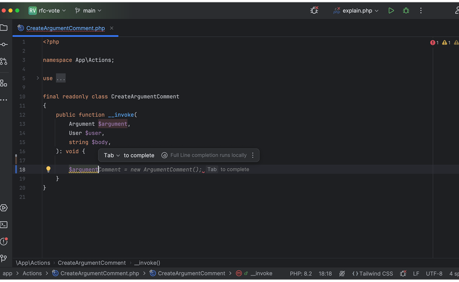
Task: Click the $user parameter on line 14
Action: coord(93,133)
